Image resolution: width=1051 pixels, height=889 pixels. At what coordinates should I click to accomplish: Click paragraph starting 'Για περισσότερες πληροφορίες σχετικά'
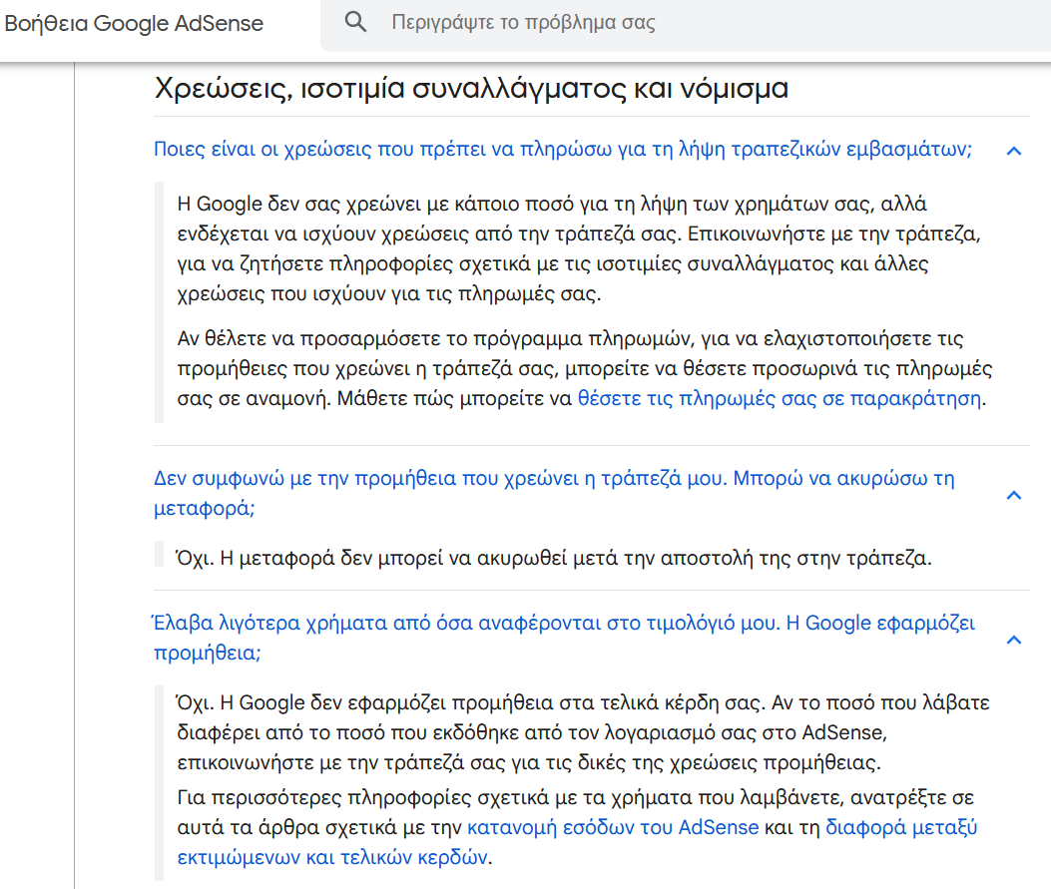click(x=577, y=827)
